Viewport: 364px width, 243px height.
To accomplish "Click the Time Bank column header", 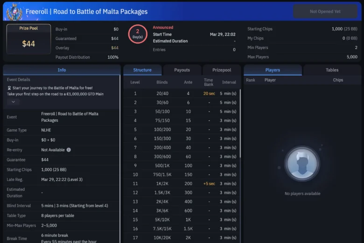I will pyautogui.click(x=209, y=82).
